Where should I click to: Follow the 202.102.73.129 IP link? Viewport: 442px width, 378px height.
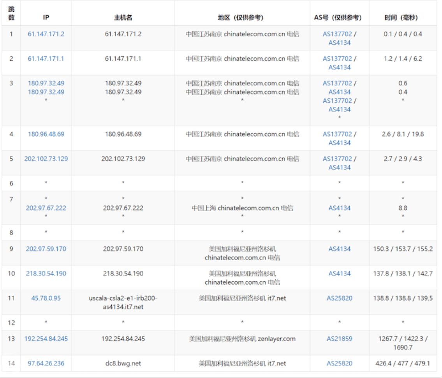pyautogui.click(x=46, y=159)
